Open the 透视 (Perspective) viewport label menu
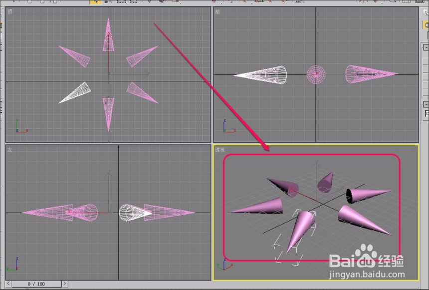The width and height of the screenshot is (429, 290). click(219, 150)
